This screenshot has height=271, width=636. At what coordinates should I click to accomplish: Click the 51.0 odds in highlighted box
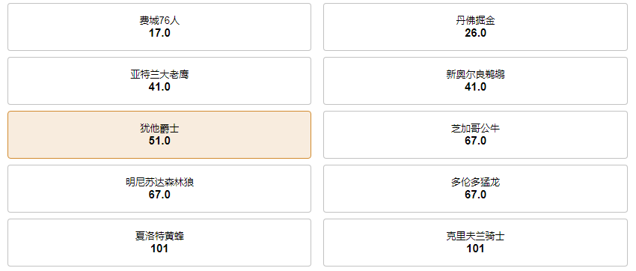pyautogui.click(x=159, y=141)
